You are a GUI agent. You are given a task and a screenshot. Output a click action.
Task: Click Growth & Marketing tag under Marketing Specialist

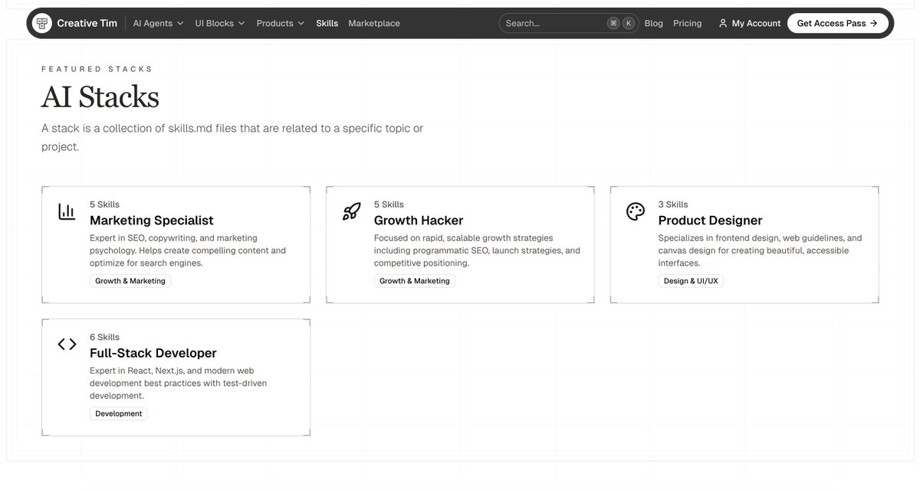coord(130,281)
